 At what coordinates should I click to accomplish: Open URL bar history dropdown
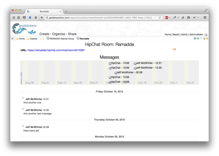click(155, 18)
